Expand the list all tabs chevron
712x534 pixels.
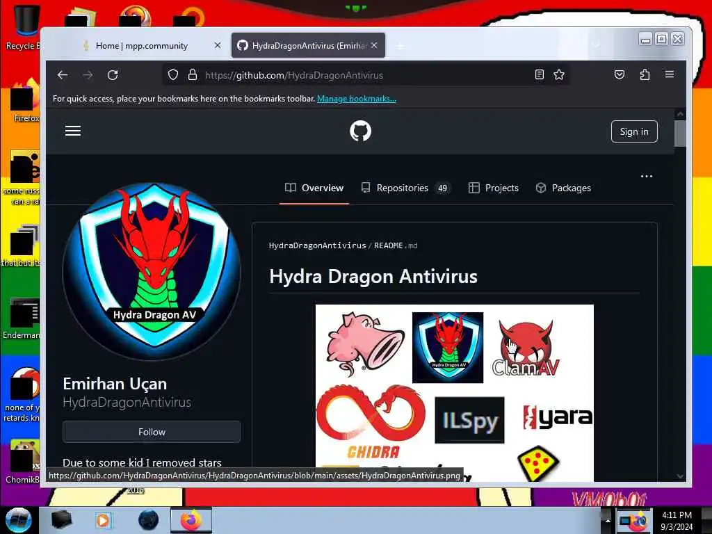[596, 44]
